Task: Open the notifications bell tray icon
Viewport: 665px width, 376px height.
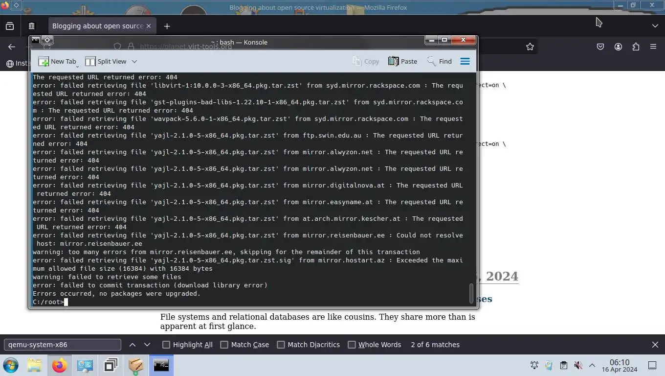Action: click(534, 365)
